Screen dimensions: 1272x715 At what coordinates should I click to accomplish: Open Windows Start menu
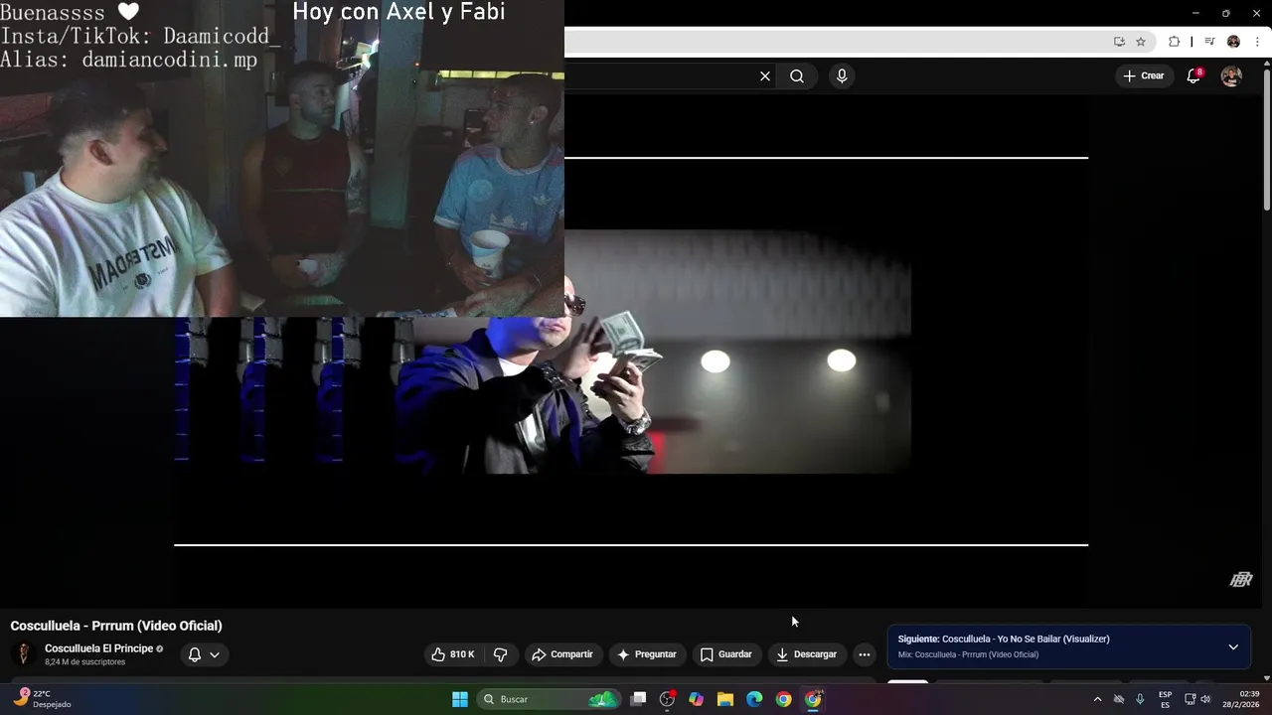460,699
